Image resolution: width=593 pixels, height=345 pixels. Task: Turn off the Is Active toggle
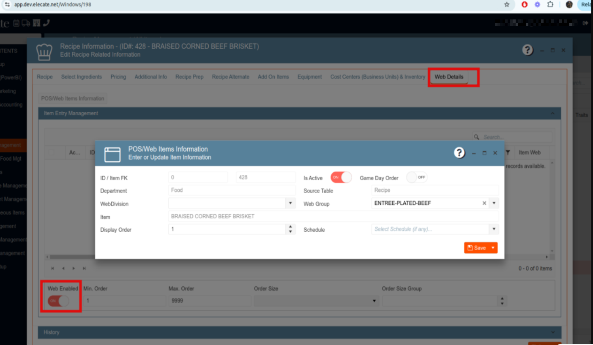pos(341,177)
